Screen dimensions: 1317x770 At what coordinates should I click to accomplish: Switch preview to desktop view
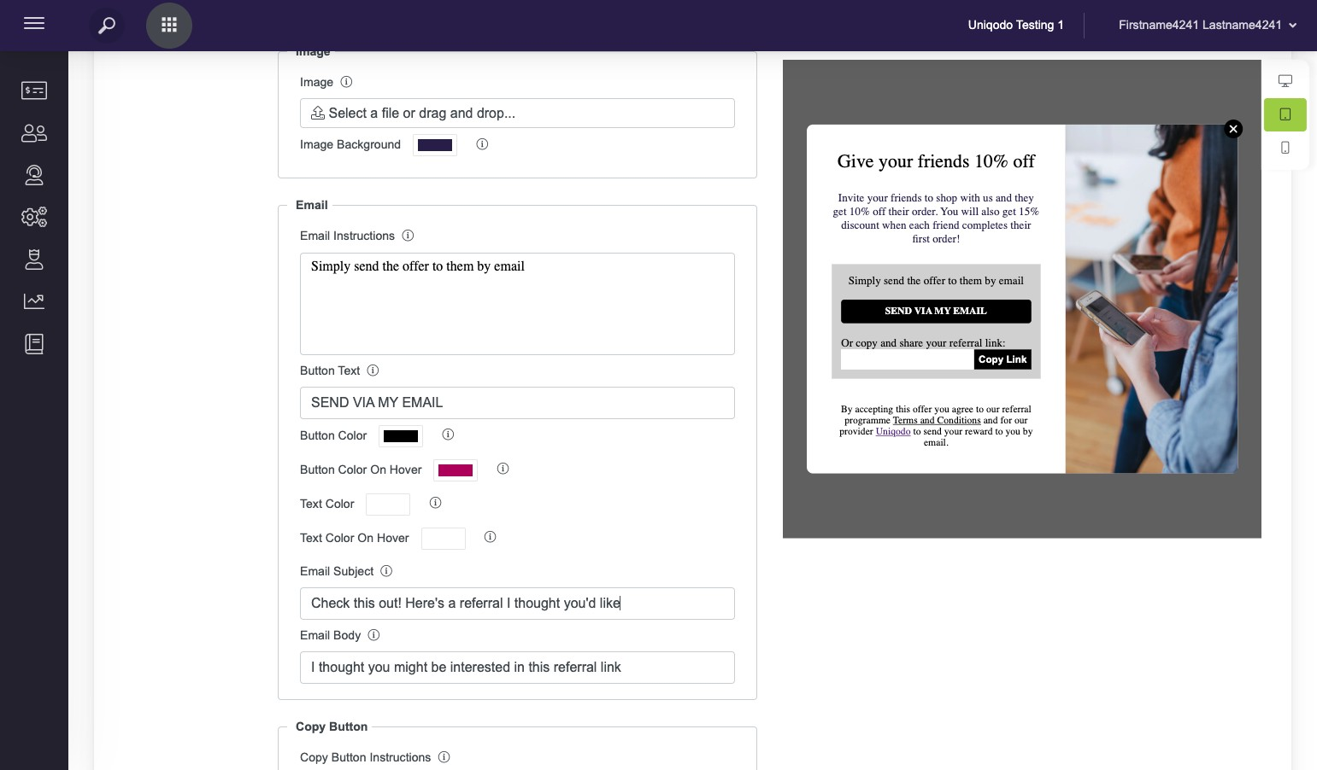1285,81
